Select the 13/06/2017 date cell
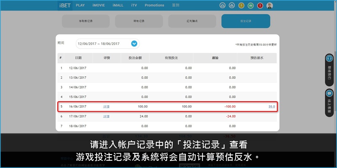 pos(78,78)
